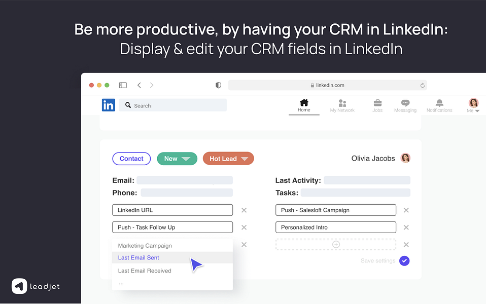The image size is (486, 304).
Task: Remove the Personalized Intro field
Action: 406,227
